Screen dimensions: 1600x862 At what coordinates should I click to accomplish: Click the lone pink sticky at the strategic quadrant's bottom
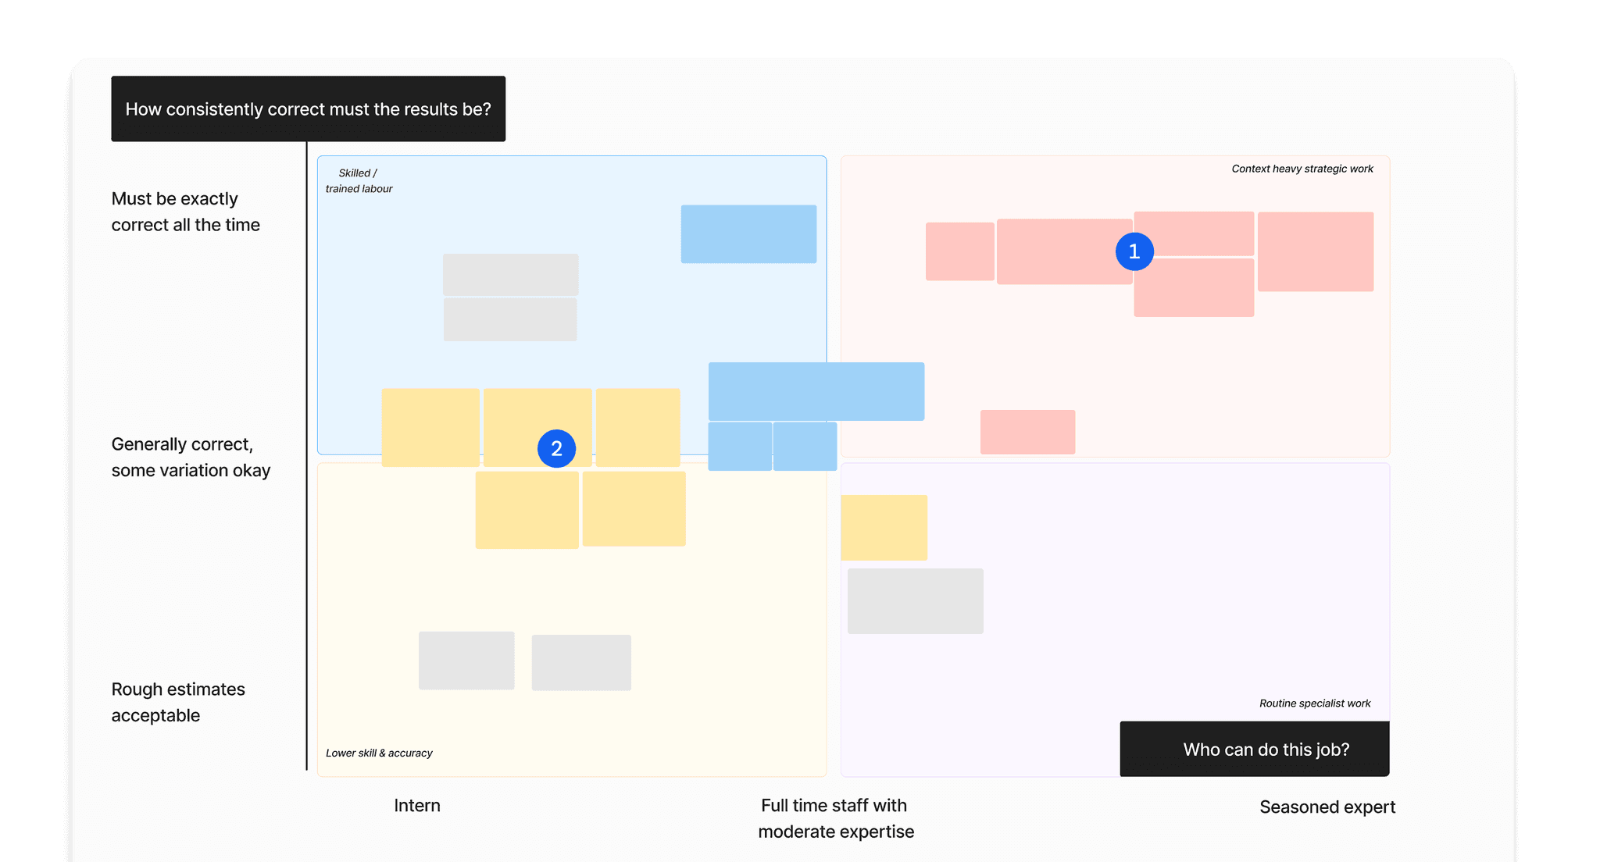1027,431
